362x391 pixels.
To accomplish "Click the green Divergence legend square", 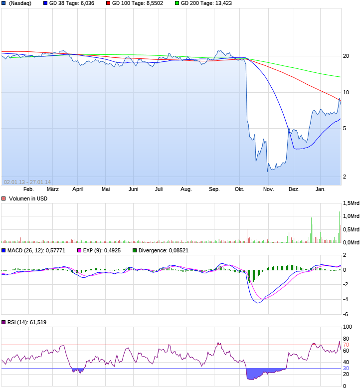I will coord(135,250).
